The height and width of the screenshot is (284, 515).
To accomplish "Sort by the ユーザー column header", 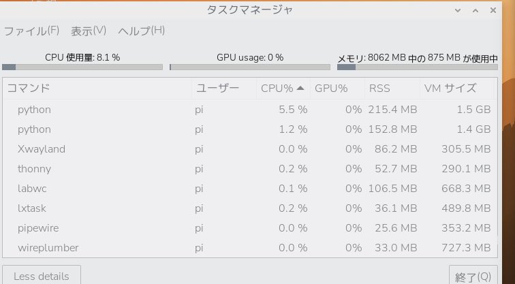I will tap(224, 89).
